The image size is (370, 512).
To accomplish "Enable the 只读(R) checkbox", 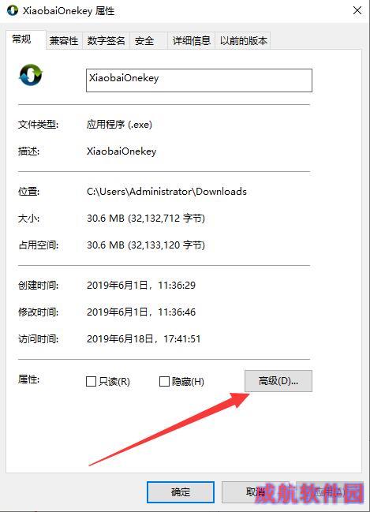I will [91, 381].
